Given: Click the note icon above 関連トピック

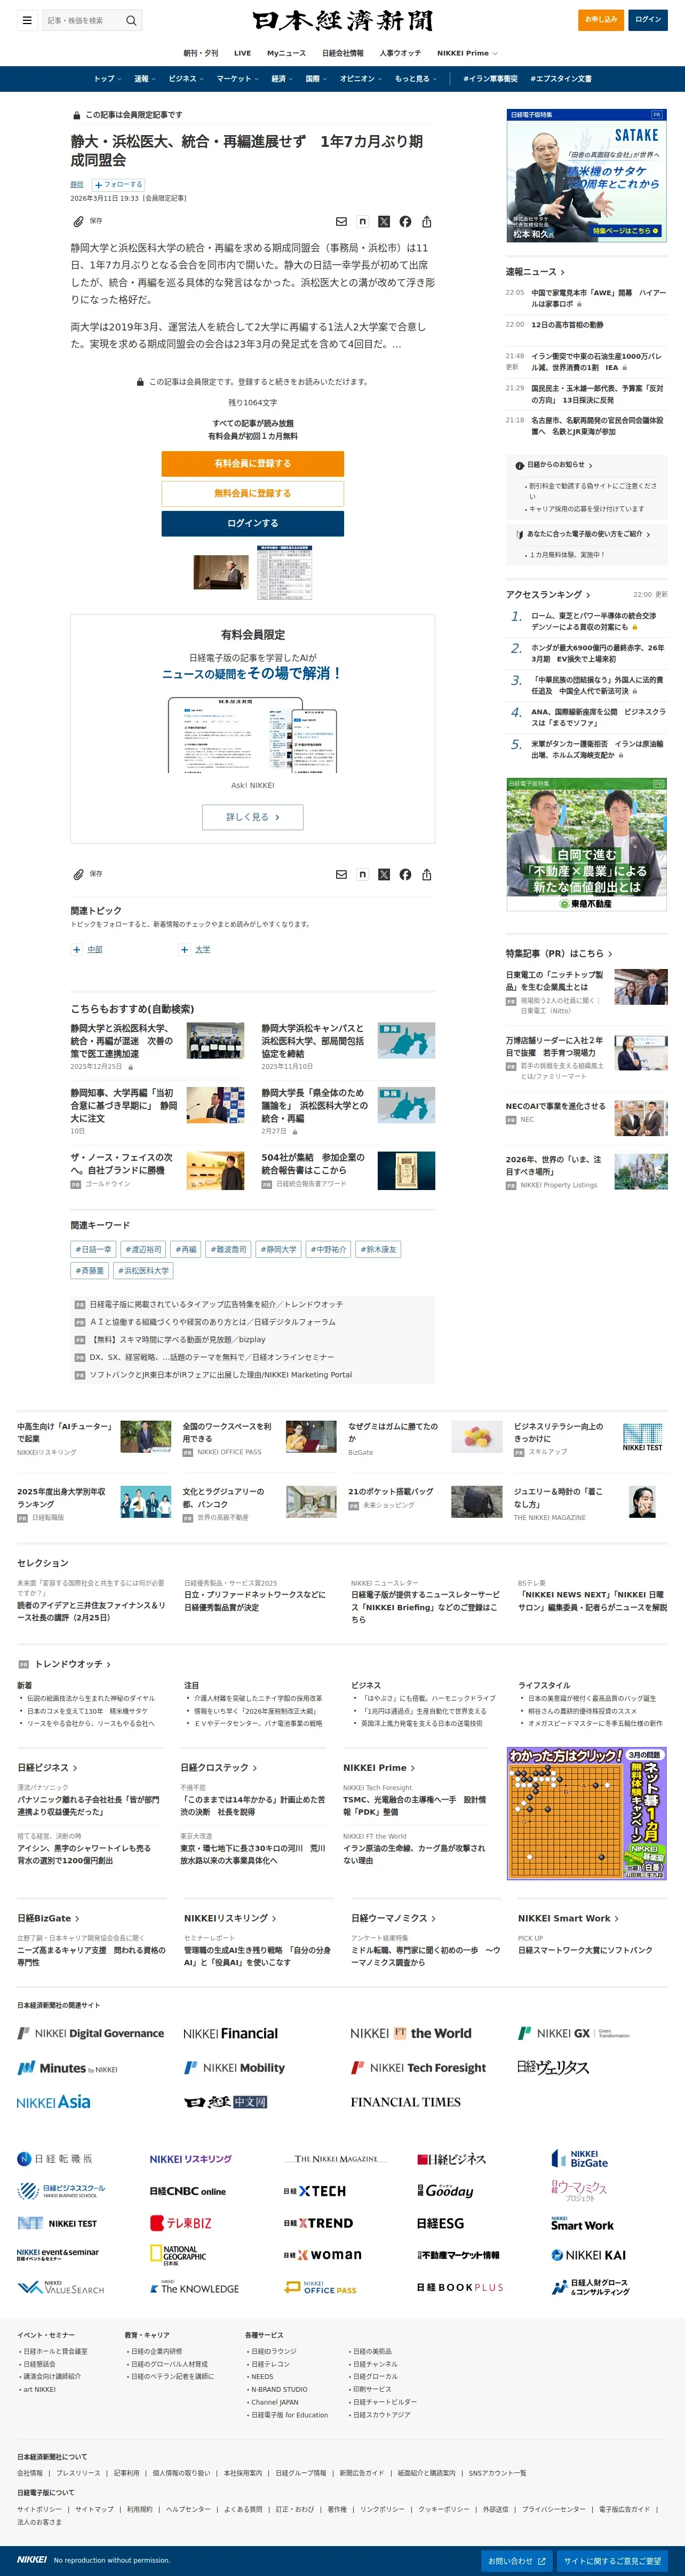Looking at the screenshot, I should coord(362,874).
